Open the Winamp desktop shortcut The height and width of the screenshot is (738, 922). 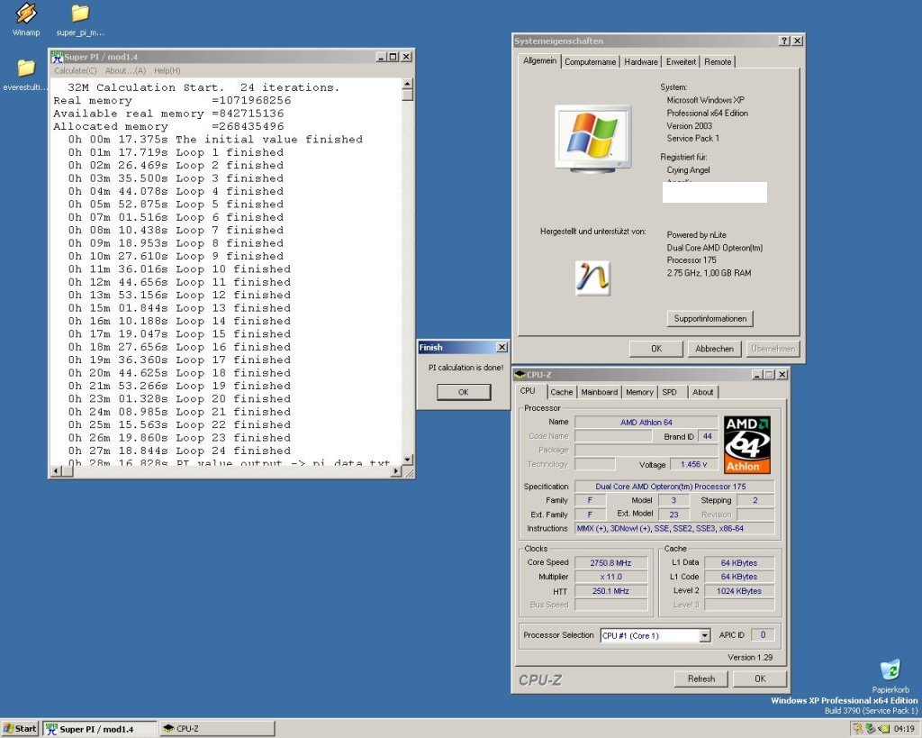pyautogui.click(x=26, y=18)
